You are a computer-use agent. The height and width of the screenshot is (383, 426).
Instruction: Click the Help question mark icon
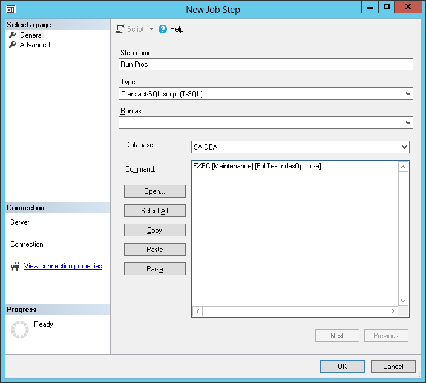tap(163, 29)
